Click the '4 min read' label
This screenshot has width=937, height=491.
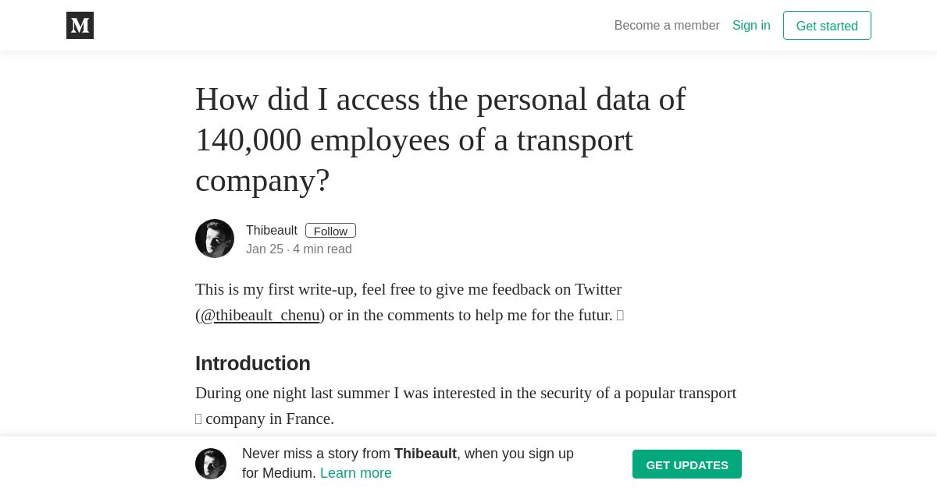pyautogui.click(x=322, y=249)
